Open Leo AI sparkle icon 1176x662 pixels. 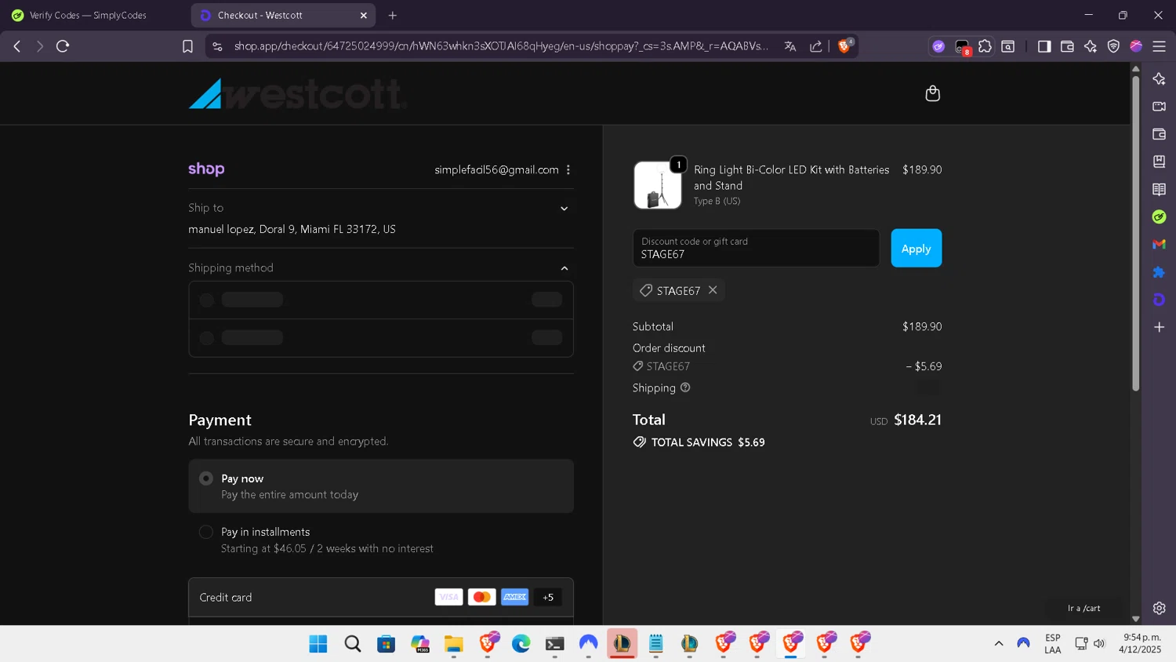[1090, 46]
